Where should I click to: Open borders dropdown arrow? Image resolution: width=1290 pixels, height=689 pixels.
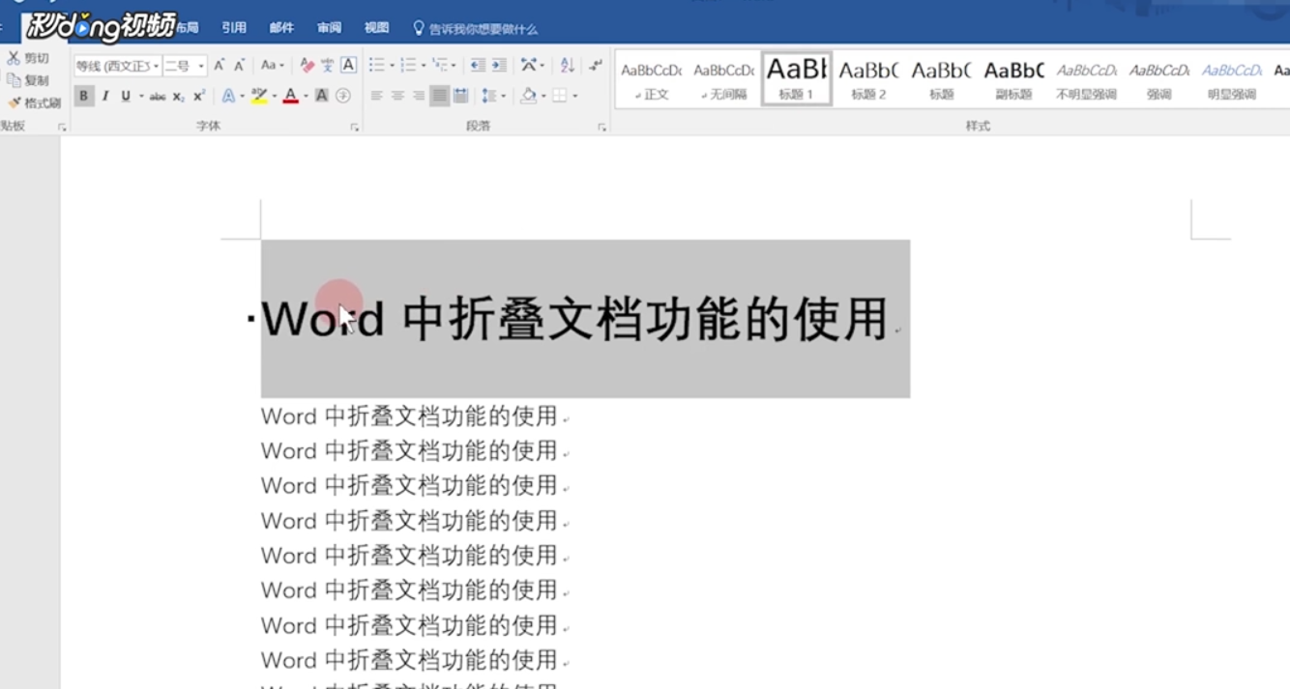tap(574, 96)
